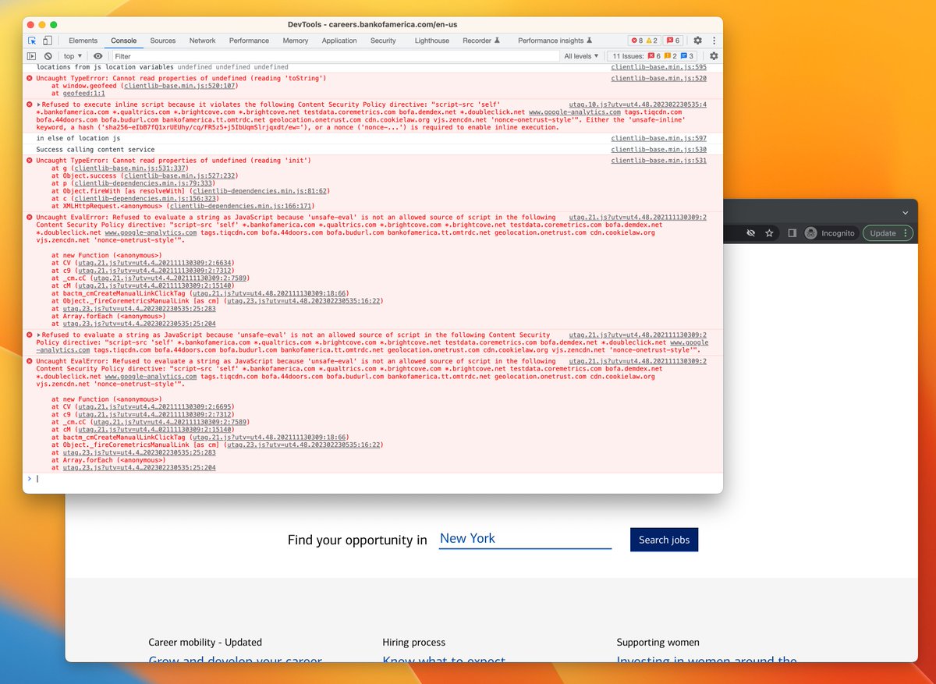Viewport: 936px width, 684px height.
Task: Open the 'All levels' log level dropdown
Action: point(582,56)
